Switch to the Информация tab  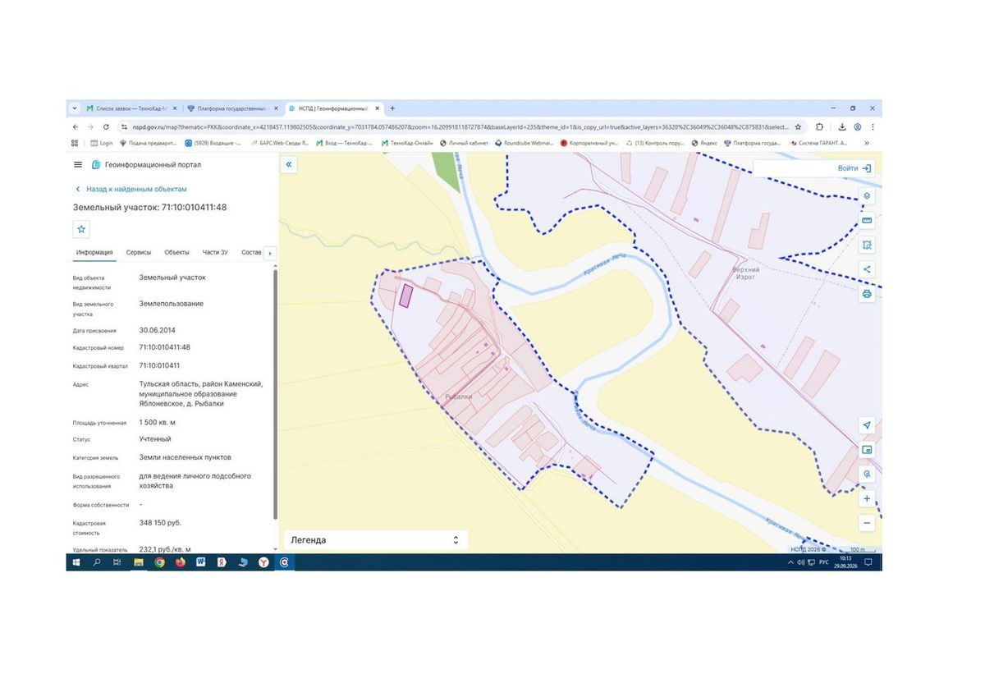pos(94,253)
